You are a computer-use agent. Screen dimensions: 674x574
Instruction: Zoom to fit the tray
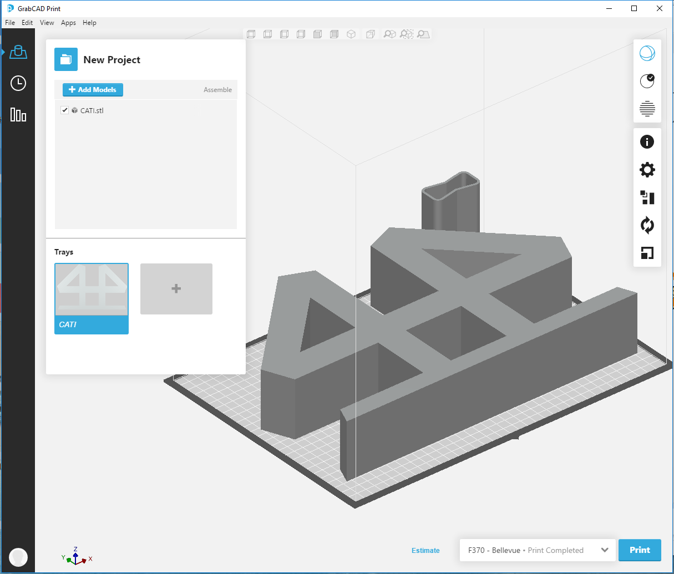pos(423,34)
